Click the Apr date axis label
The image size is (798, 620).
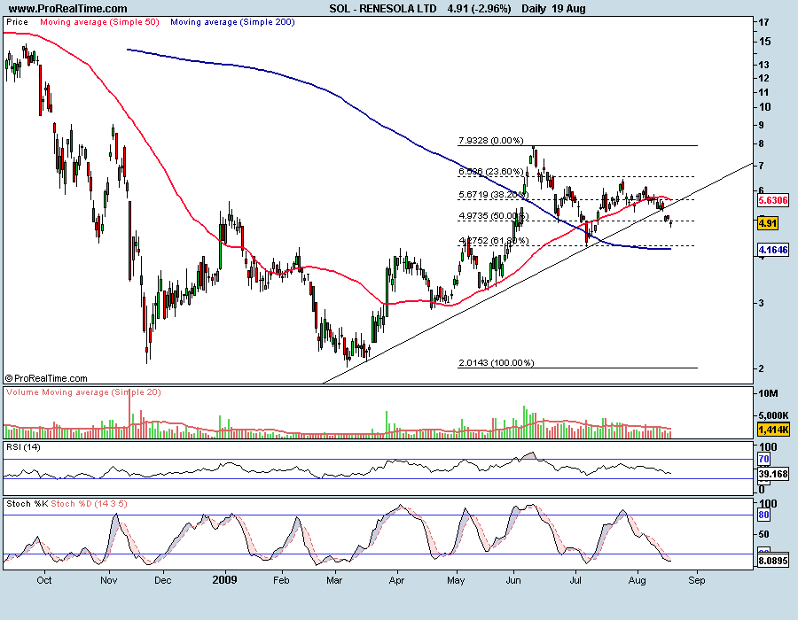pos(396,580)
